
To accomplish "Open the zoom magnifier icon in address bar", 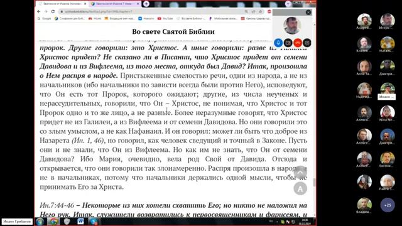I will pos(246,11).
